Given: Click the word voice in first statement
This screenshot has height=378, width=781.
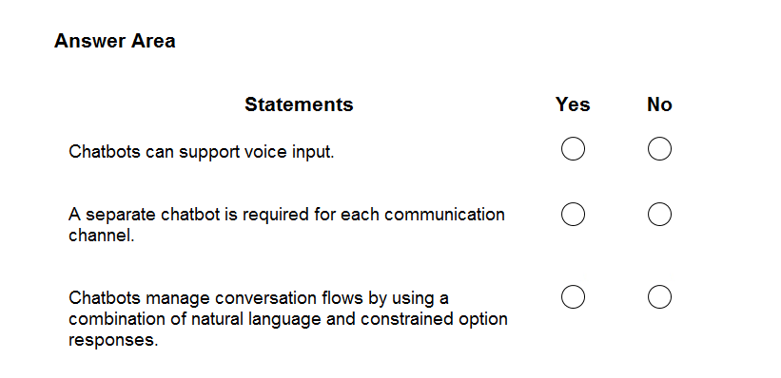Looking at the screenshot, I should coord(264,152).
